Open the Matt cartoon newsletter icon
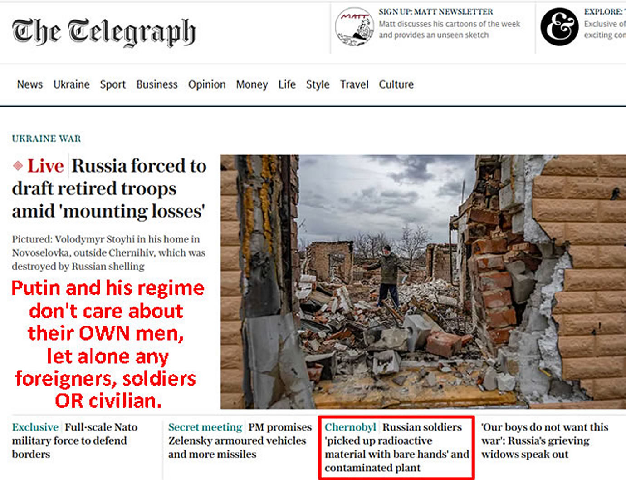This screenshot has height=480, width=626. pyautogui.click(x=354, y=27)
